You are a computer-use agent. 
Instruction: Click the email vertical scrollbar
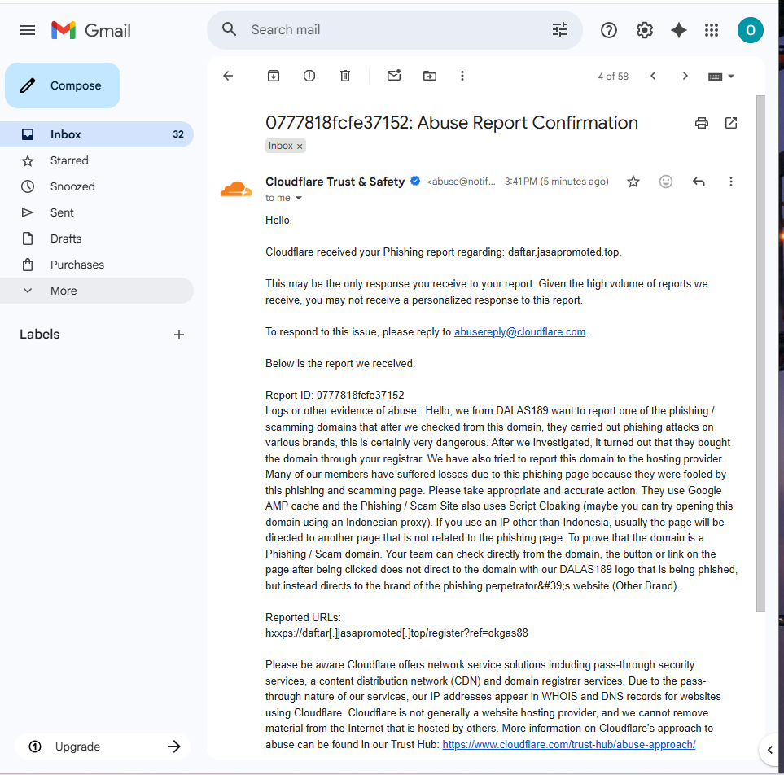760,353
